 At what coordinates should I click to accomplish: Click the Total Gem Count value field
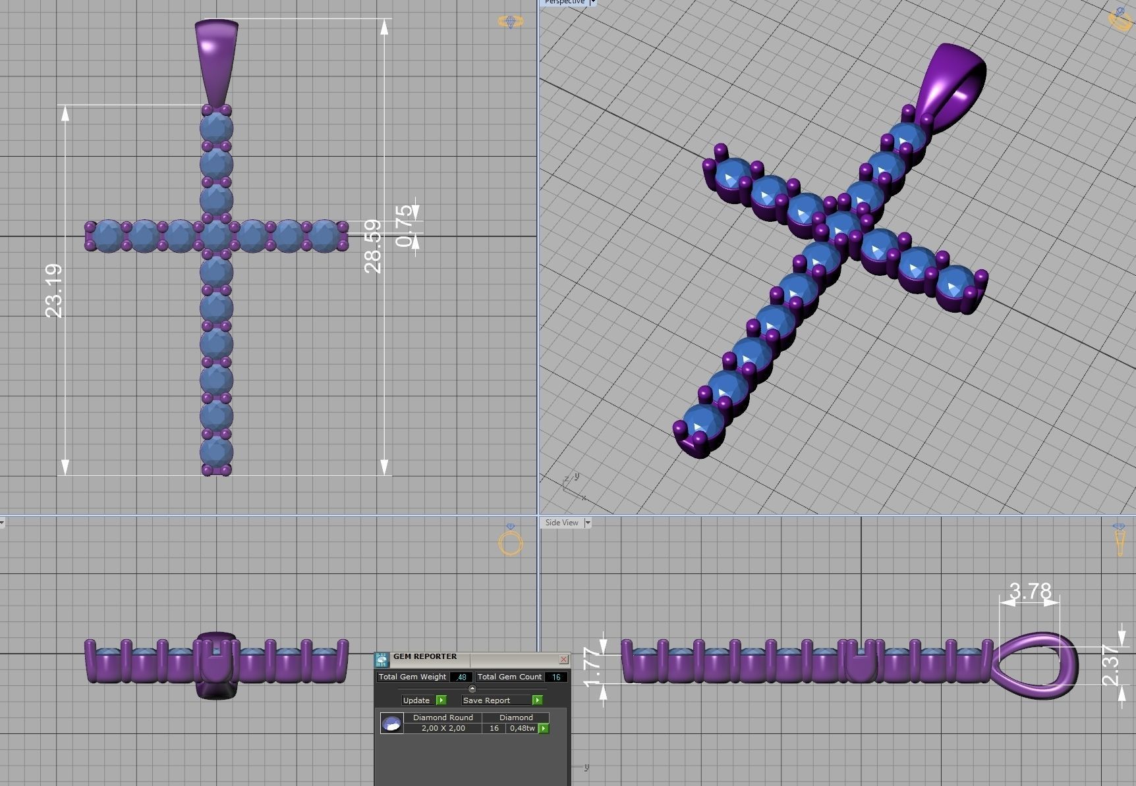[555, 677]
